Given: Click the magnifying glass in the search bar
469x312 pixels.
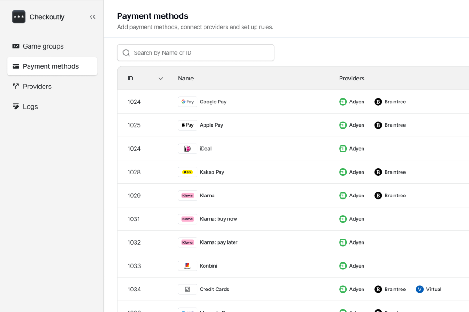Looking at the screenshot, I should [x=126, y=52].
